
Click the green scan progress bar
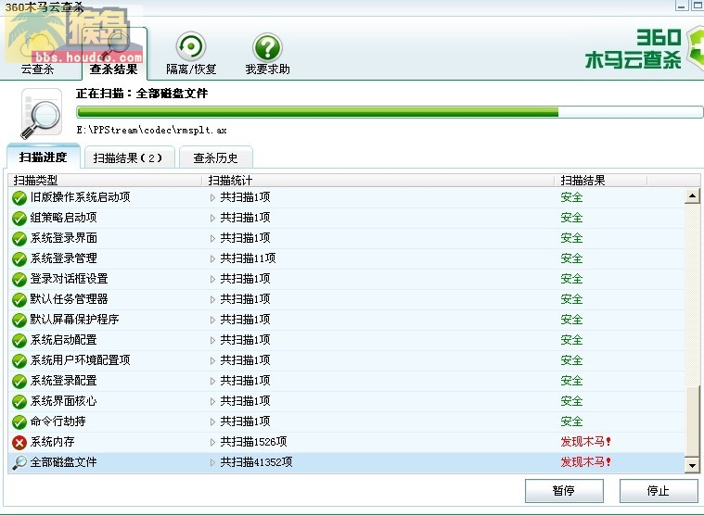(x=390, y=111)
